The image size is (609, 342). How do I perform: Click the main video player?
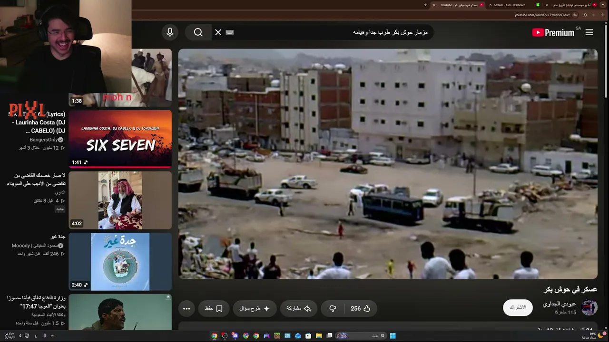pos(388,164)
